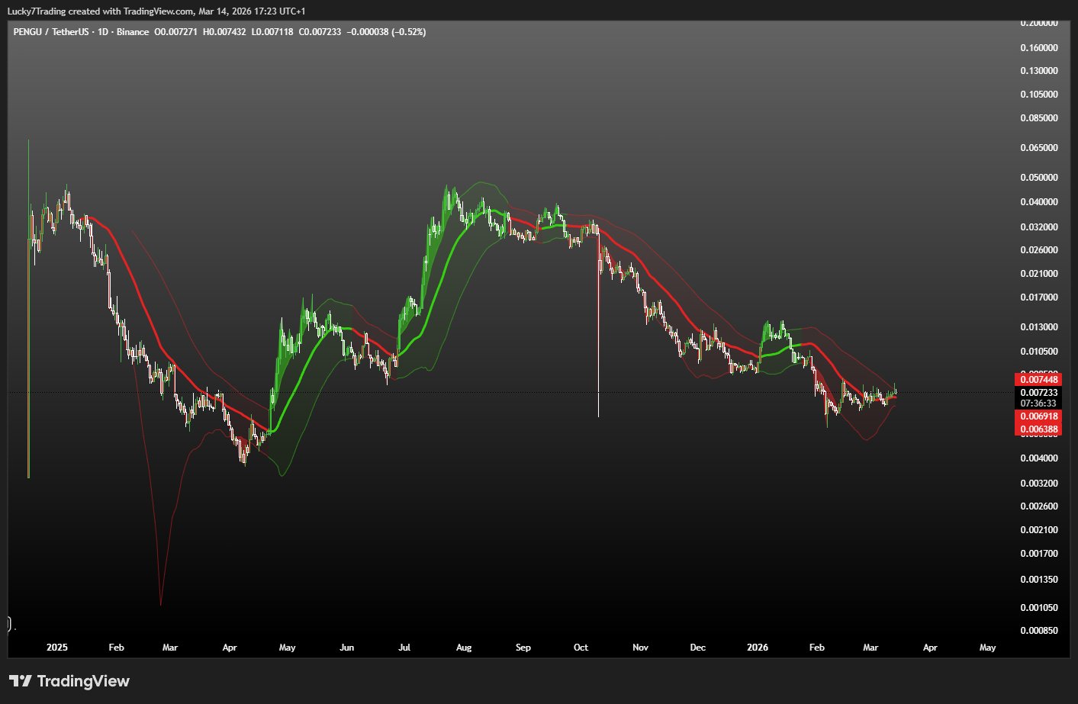Click the 1D interval label in the header
1078x704 pixels.
pos(103,32)
